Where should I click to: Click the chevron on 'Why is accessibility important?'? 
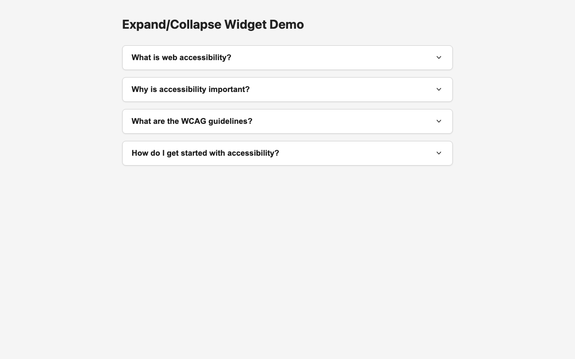point(438,89)
